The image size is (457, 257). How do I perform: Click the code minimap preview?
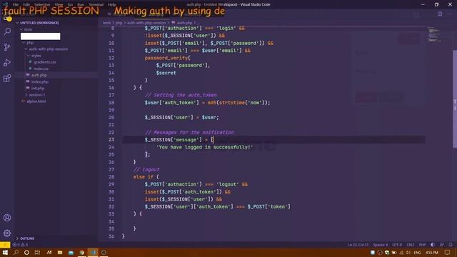coord(435,34)
